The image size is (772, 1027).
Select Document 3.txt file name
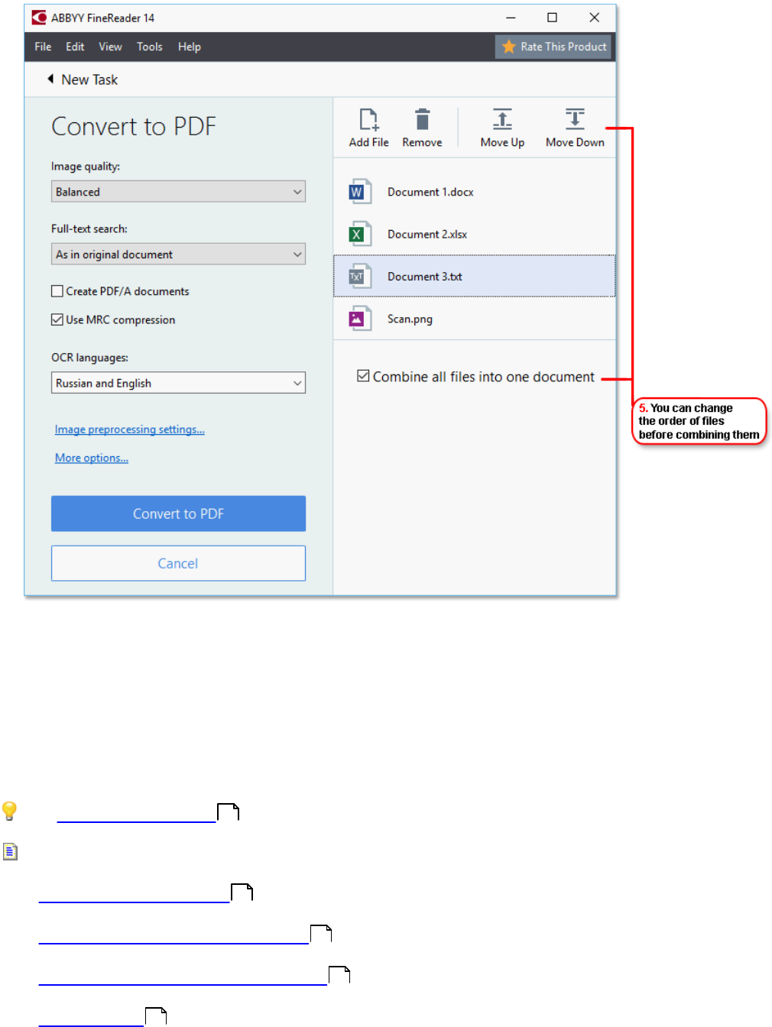425,277
